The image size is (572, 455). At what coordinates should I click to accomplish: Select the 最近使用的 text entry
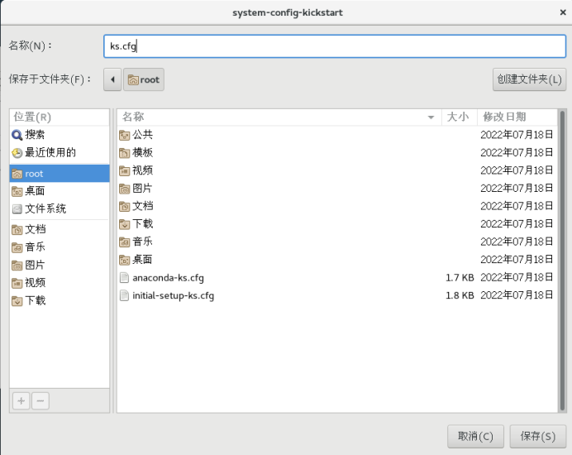click(x=50, y=152)
